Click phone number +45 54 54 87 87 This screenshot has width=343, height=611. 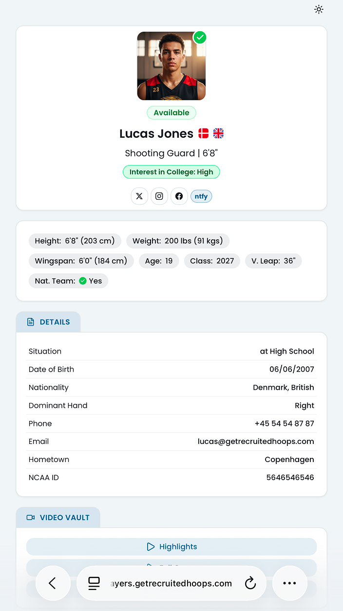(x=285, y=423)
